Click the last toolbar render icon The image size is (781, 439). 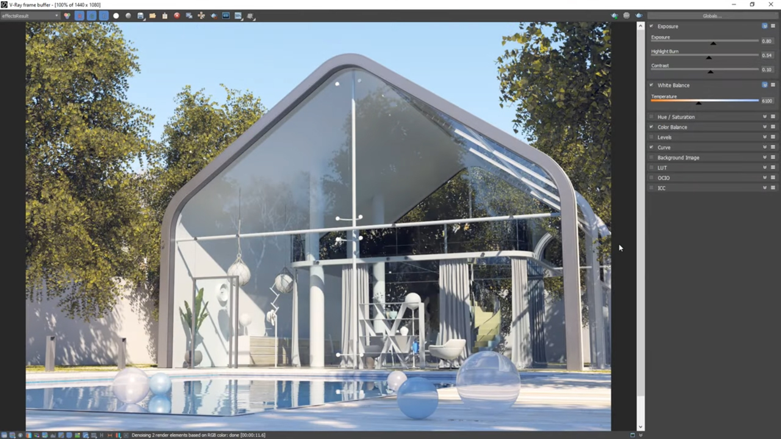250,16
